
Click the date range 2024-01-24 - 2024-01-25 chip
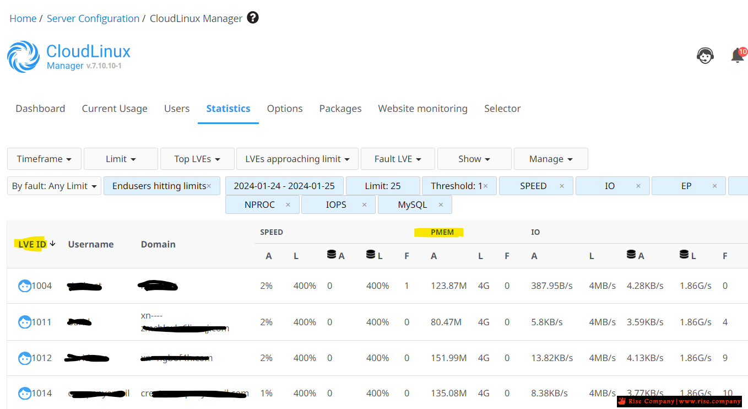click(284, 186)
